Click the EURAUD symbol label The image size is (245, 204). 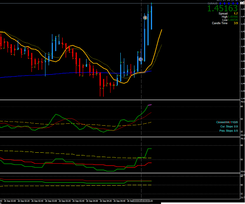pos(212,4)
